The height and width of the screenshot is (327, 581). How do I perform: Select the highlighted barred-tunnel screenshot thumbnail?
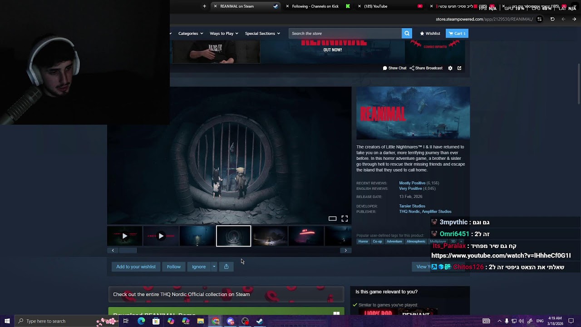point(233,236)
